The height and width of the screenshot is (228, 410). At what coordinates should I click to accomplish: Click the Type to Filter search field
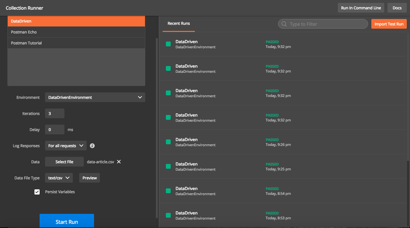pyautogui.click(x=325, y=24)
